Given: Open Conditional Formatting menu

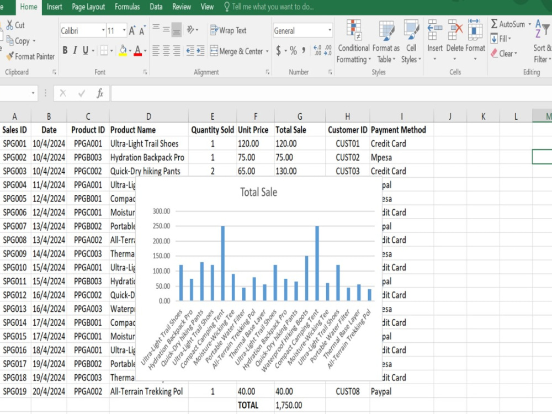Looking at the screenshot, I should click(353, 41).
